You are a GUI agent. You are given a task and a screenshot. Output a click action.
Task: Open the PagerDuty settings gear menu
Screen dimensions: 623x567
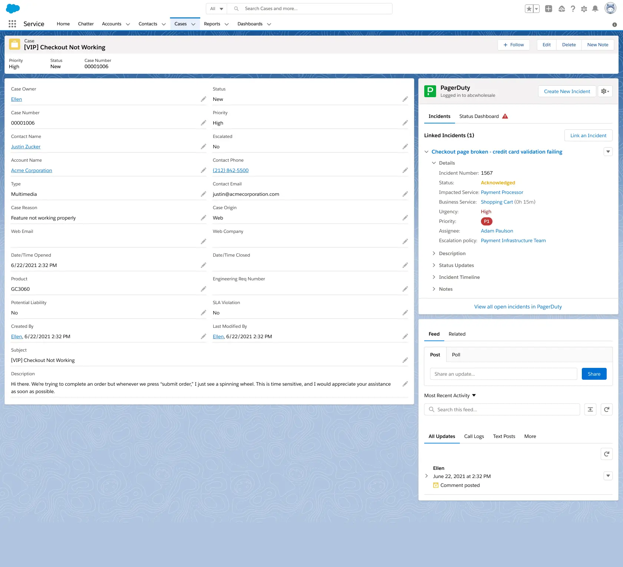[605, 91]
